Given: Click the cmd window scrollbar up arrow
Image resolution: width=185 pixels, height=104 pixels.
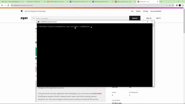Looking at the screenshot, I should [153, 24].
